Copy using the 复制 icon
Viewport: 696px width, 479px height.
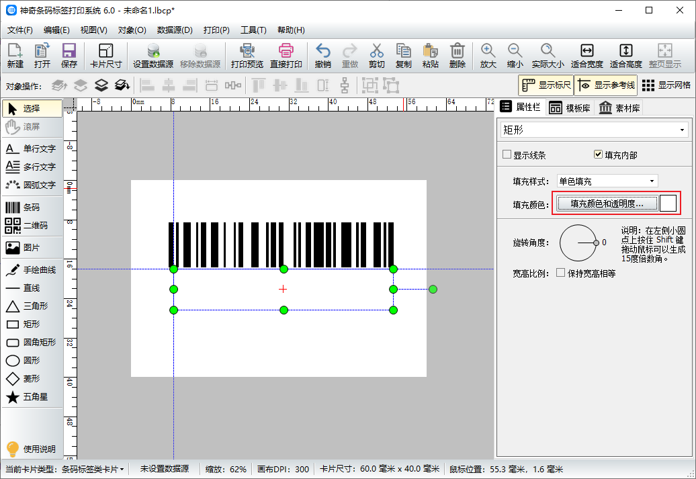pos(404,56)
